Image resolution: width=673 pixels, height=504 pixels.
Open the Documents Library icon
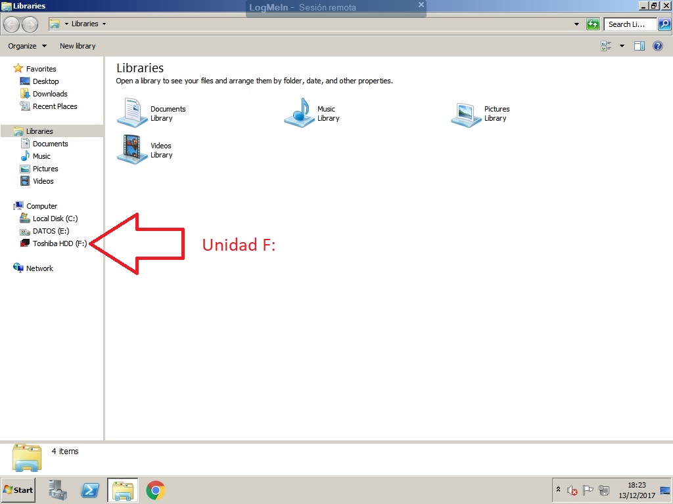(x=132, y=113)
